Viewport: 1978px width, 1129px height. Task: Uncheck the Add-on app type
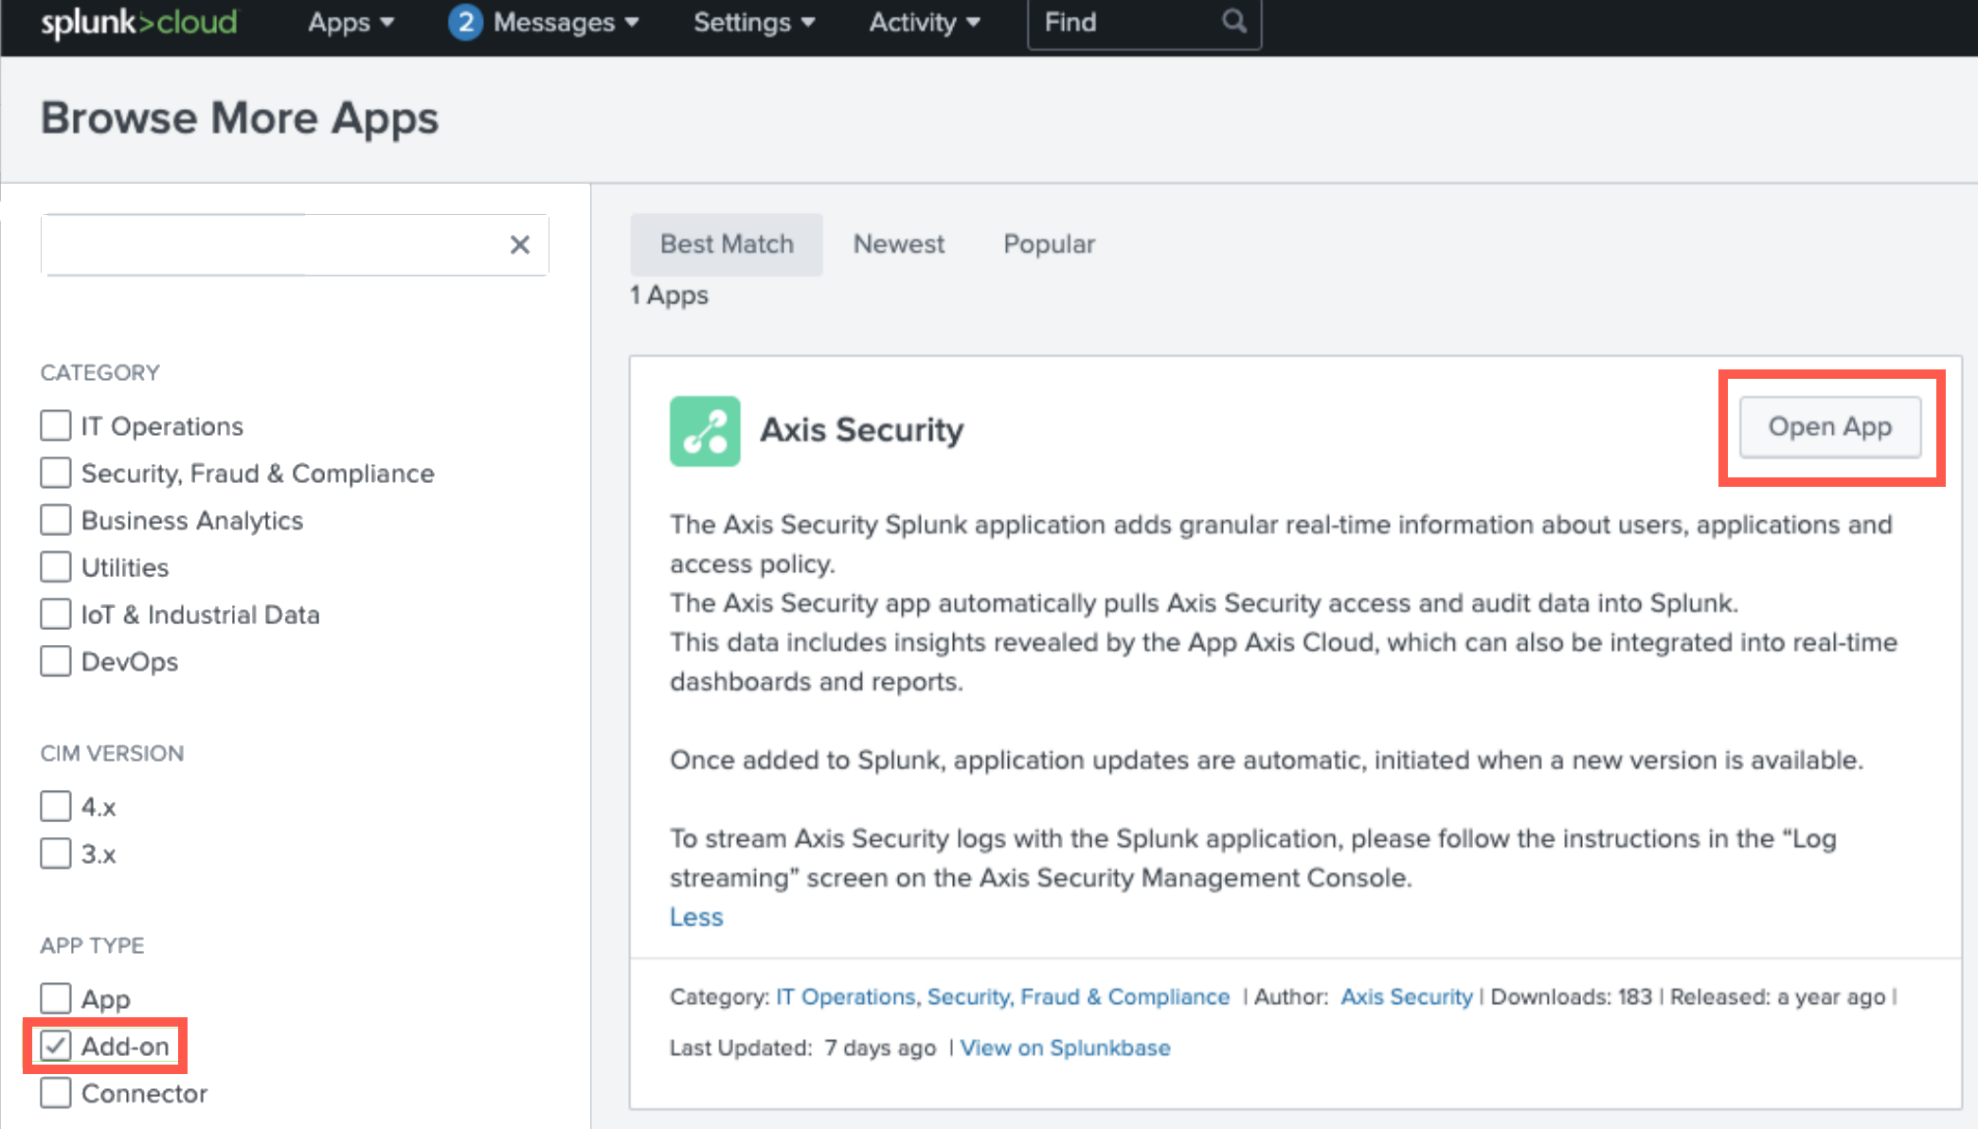click(x=56, y=1046)
